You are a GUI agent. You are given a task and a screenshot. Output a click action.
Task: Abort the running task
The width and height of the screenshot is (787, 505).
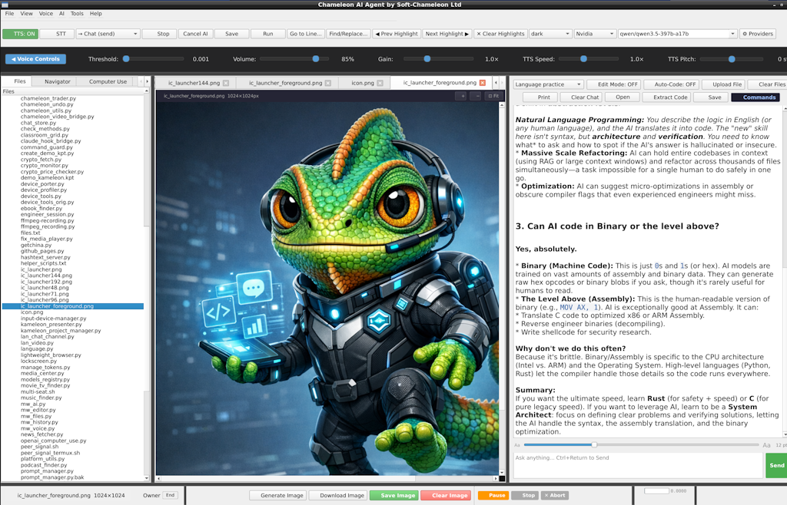(x=555, y=496)
